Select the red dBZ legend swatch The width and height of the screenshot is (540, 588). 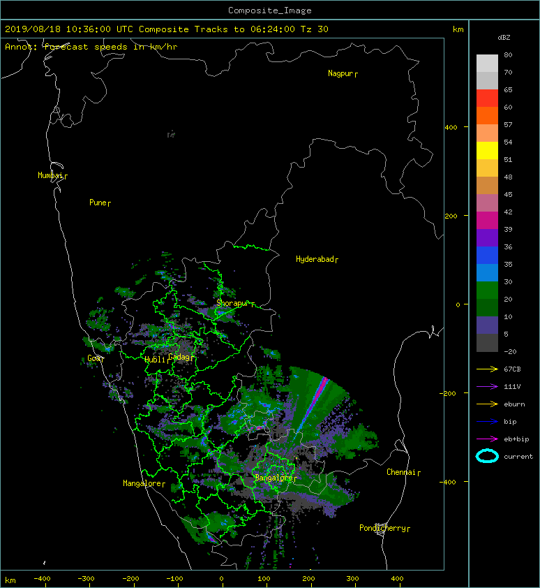pyautogui.click(x=487, y=98)
